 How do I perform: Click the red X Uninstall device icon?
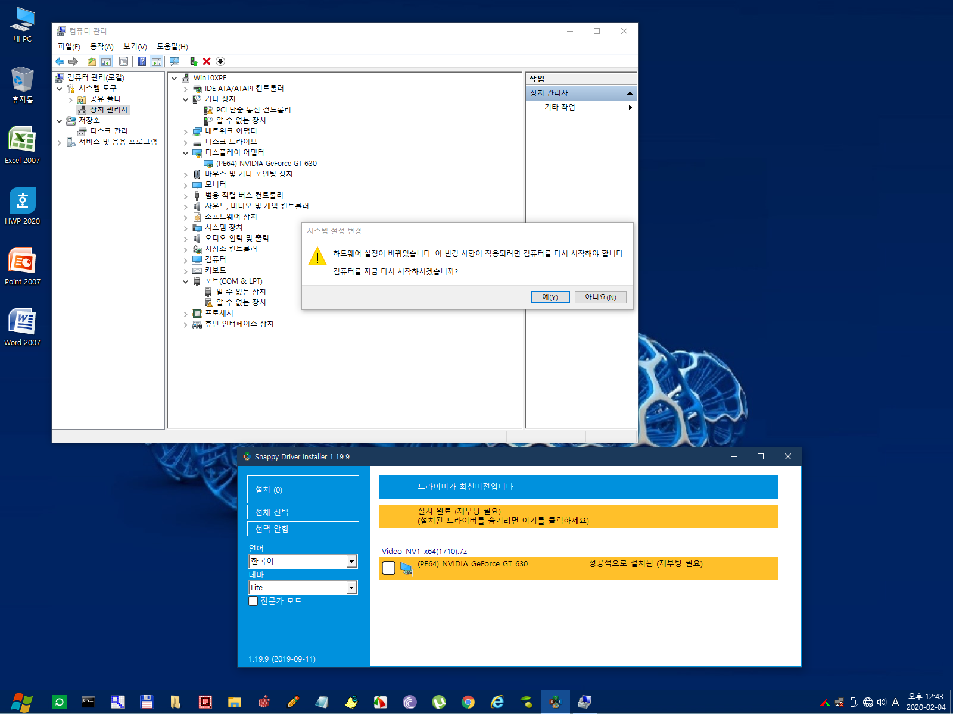207,61
